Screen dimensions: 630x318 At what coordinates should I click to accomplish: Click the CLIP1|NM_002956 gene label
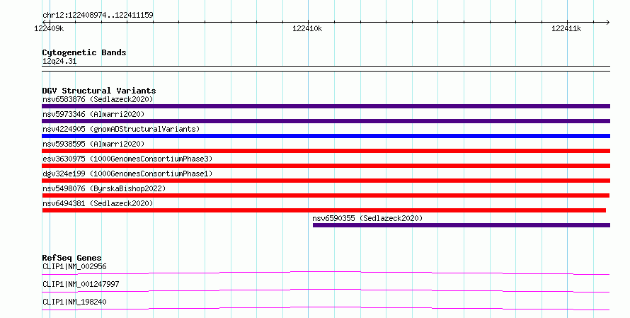(75, 266)
